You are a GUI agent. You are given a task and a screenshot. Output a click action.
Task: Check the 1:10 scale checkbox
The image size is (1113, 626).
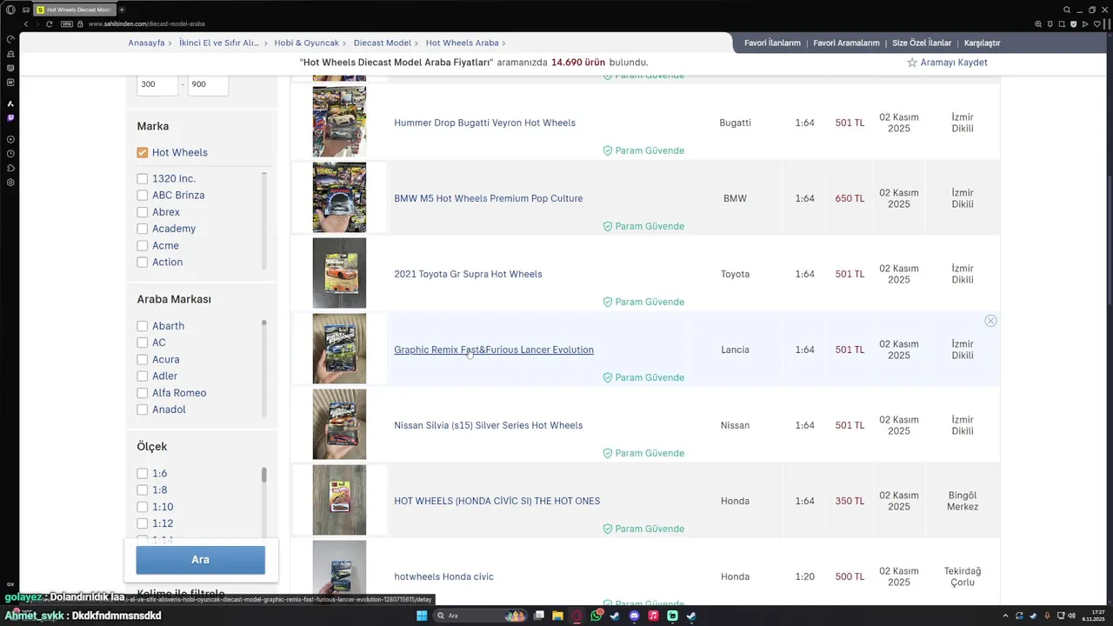[x=143, y=507]
